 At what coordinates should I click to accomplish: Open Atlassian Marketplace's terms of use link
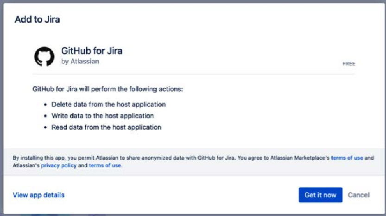coord(347,158)
